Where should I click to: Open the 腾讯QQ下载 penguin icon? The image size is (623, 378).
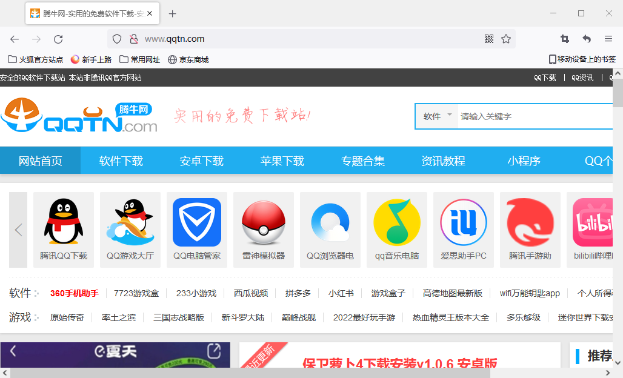tap(64, 222)
